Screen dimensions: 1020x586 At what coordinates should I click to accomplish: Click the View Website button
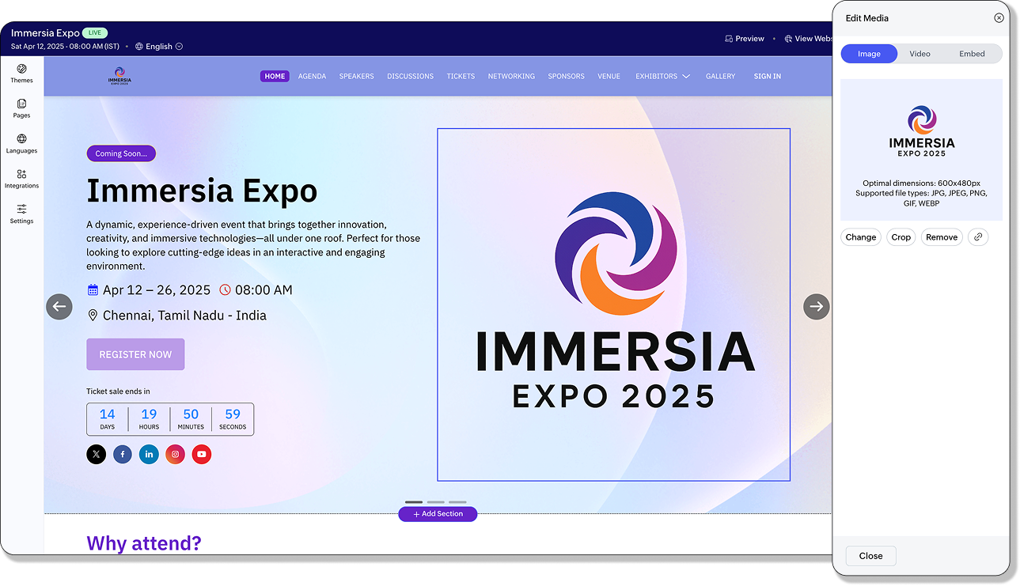pos(807,39)
